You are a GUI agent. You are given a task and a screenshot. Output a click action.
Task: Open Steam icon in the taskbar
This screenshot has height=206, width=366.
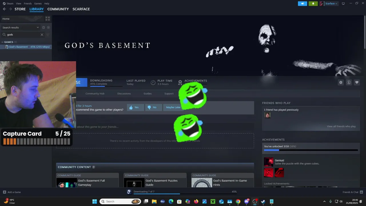[263, 201]
